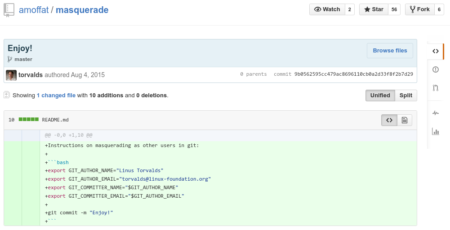Viewport: 450px width, 230px height.
Task: Click torvalds avatar thumbnail
Action: pos(11,75)
